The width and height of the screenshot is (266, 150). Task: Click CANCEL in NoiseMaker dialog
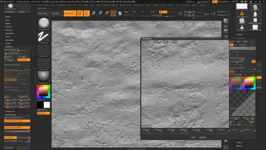point(202,137)
